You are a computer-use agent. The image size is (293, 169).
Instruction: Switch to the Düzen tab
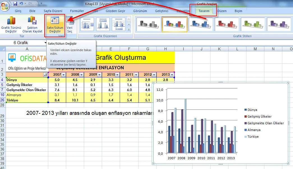[x=222, y=11]
